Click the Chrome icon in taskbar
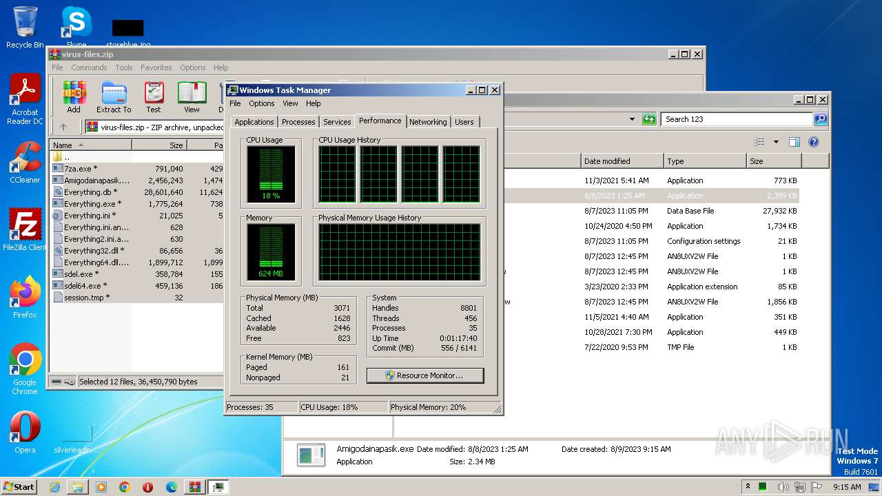The width and height of the screenshot is (882, 496). tap(125, 487)
